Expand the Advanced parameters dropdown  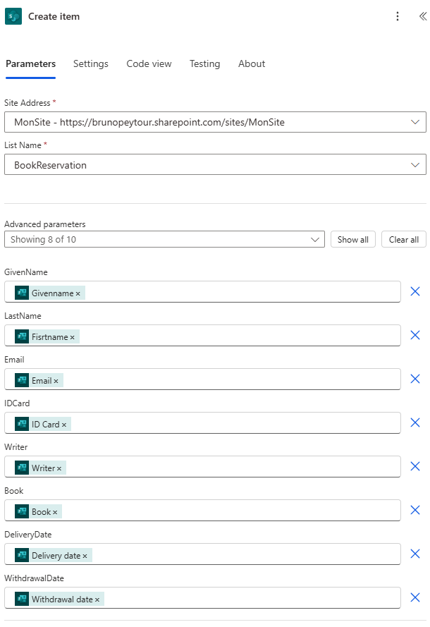315,240
